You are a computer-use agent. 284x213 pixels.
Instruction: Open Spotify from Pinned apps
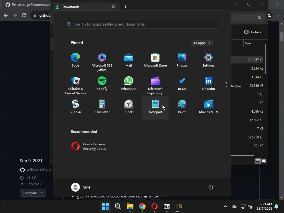click(102, 84)
